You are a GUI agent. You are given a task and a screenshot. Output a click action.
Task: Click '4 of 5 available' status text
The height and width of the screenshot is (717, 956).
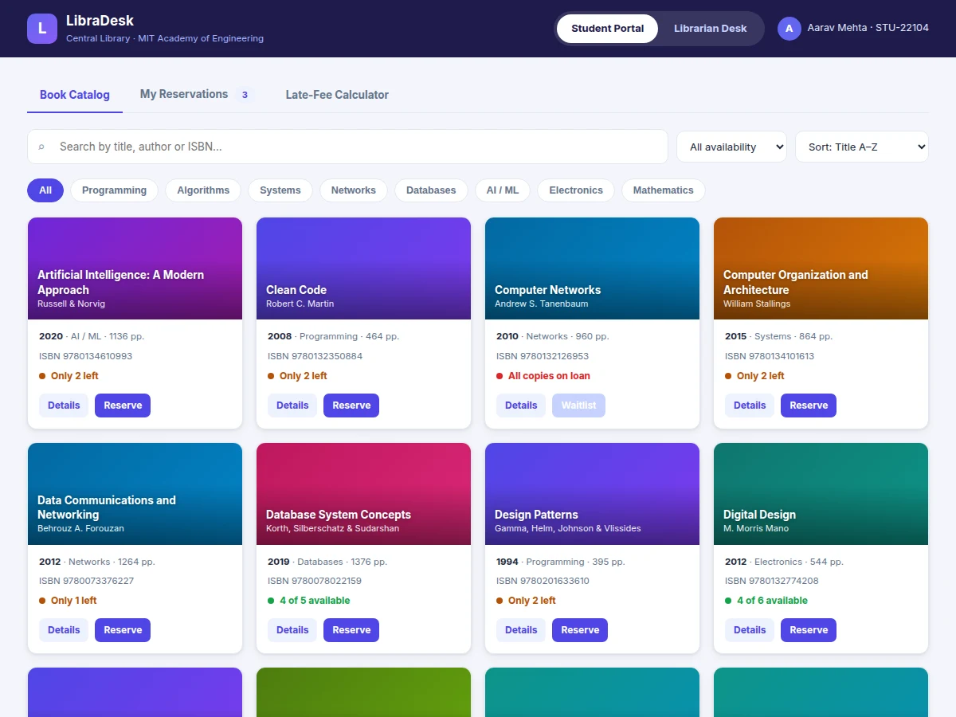[x=315, y=601]
